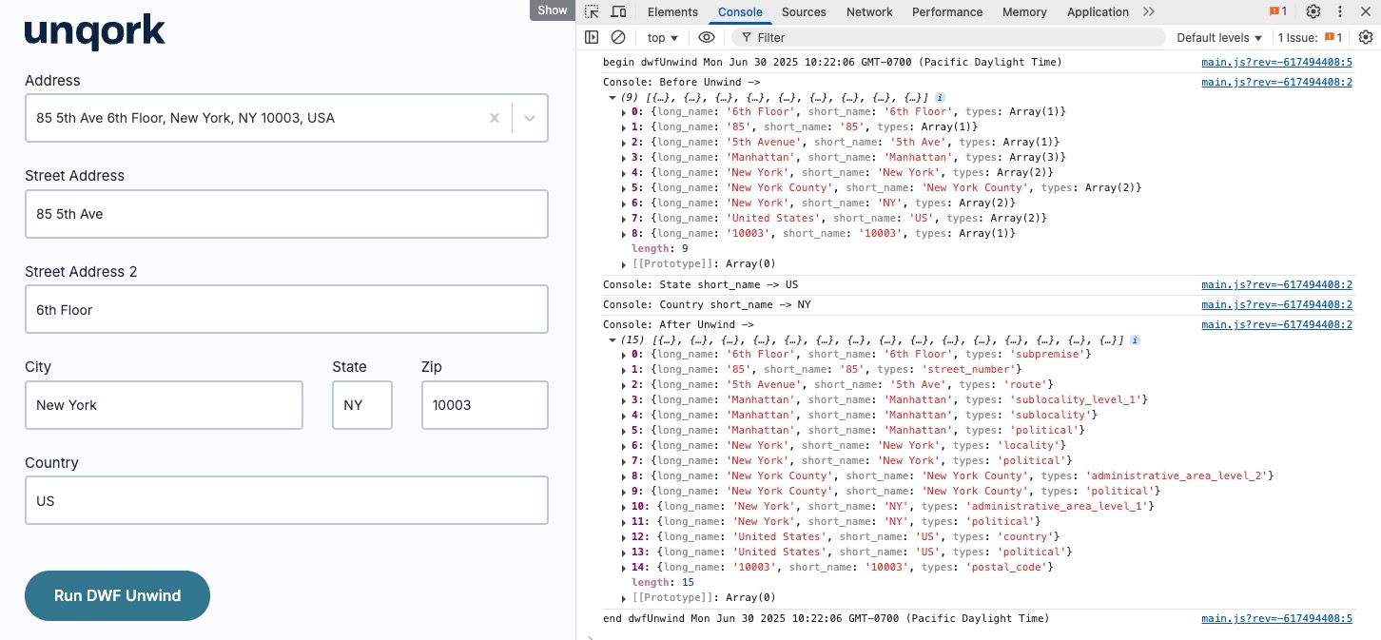This screenshot has width=1381, height=640.
Task: Activate the inspect element picker icon
Action: 592,11
